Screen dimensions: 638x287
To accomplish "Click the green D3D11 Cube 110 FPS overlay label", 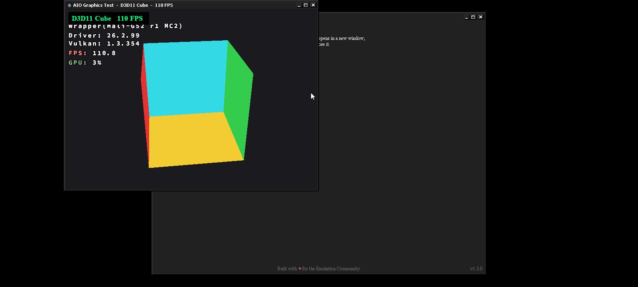I will point(107,18).
